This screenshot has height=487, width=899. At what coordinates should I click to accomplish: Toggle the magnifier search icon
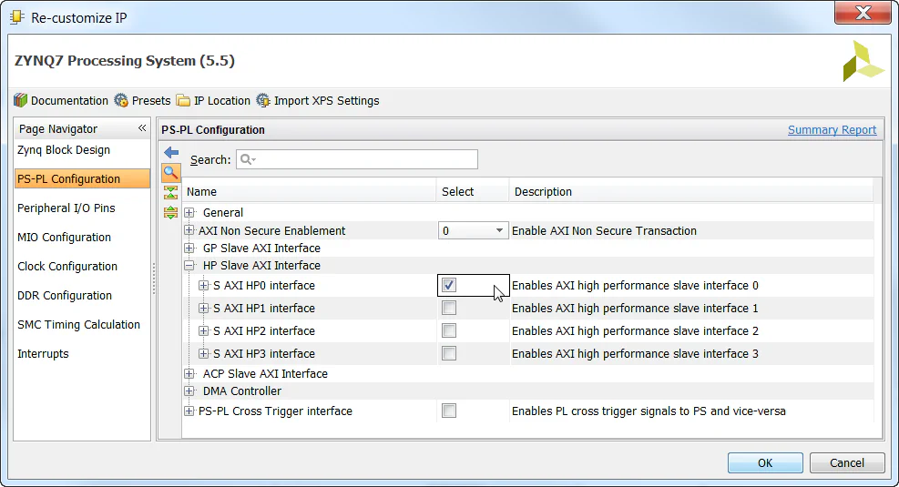click(171, 172)
